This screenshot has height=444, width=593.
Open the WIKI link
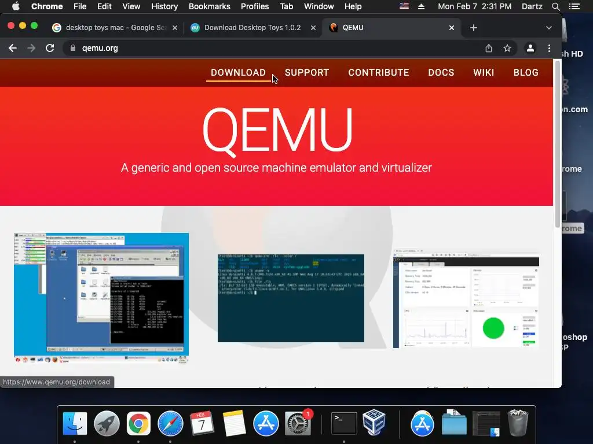(484, 72)
